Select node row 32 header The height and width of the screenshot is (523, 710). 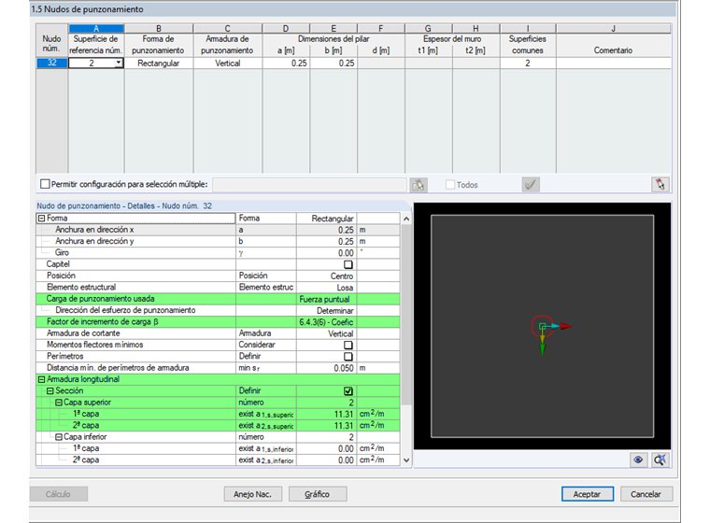51,63
